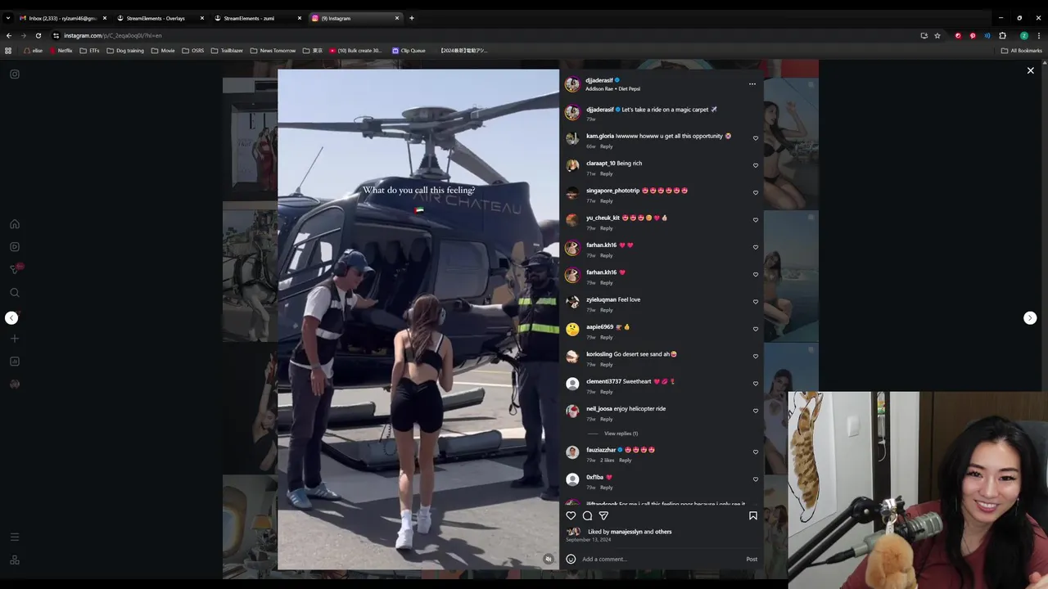The width and height of the screenshot is (1048, 589).
Task: Open others in Liked by line
Action: pos(663,532)
